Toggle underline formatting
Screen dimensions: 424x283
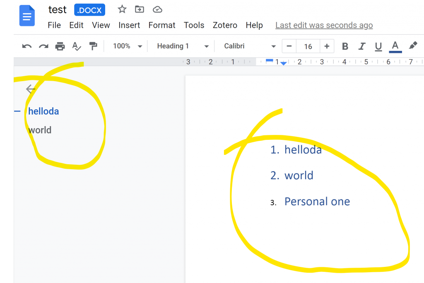point(378,46)
